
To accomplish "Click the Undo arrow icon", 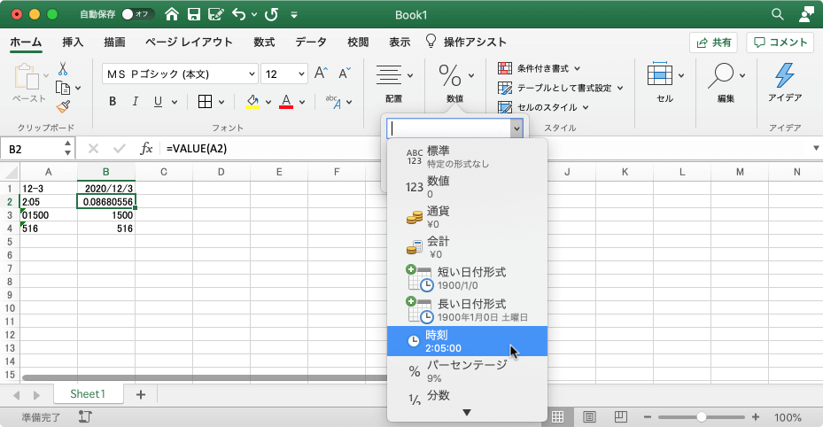I will point(239,14).
